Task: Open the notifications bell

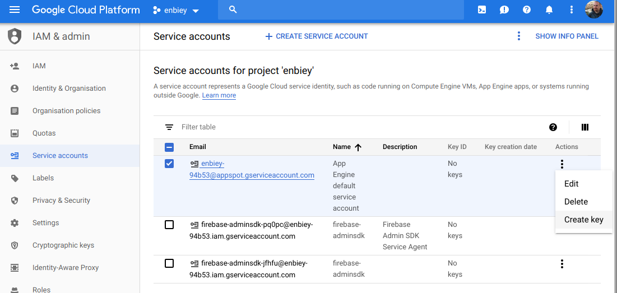Action: [x=549, y=10]
